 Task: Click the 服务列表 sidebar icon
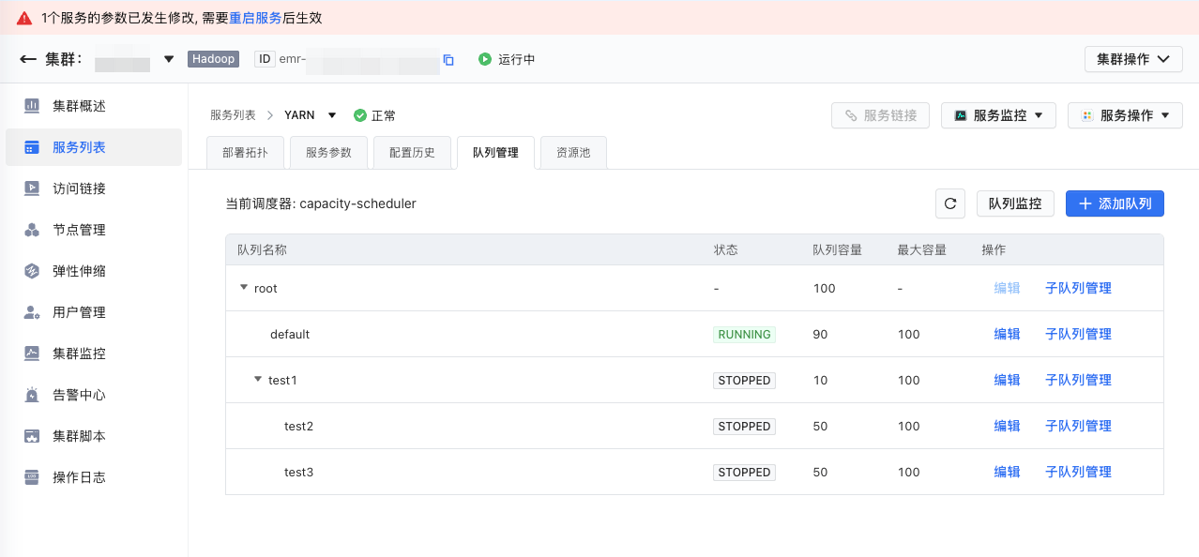(32, 147)
